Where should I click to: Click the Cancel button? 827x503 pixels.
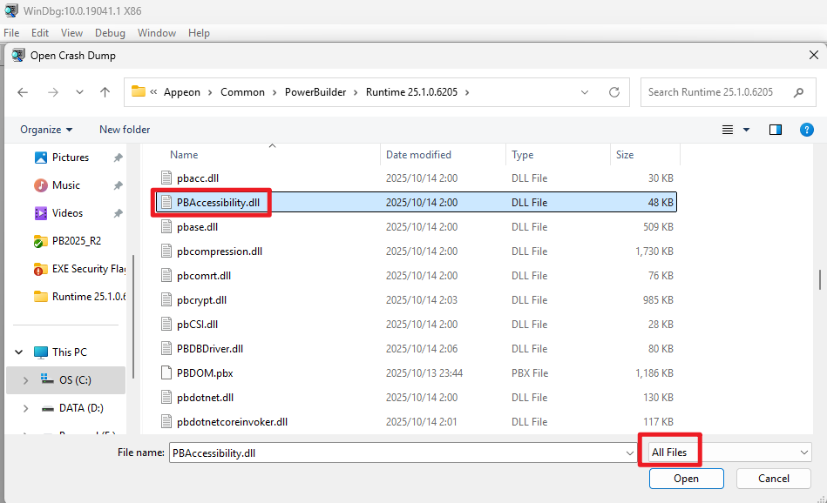pyautogui.click(x=773, y=479)
